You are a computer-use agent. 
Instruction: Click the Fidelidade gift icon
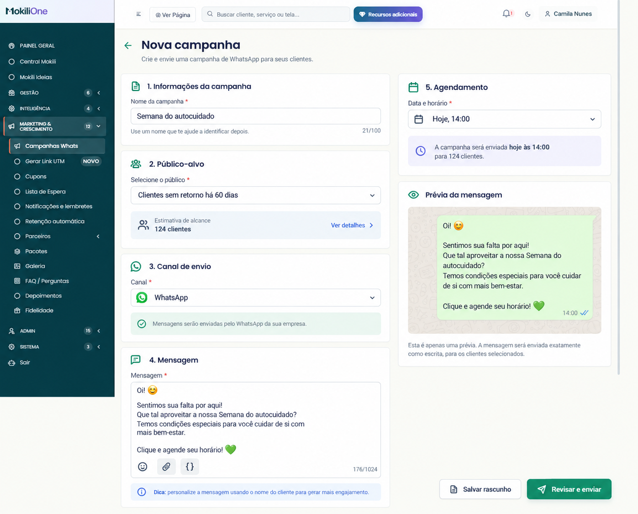[17, 310]
